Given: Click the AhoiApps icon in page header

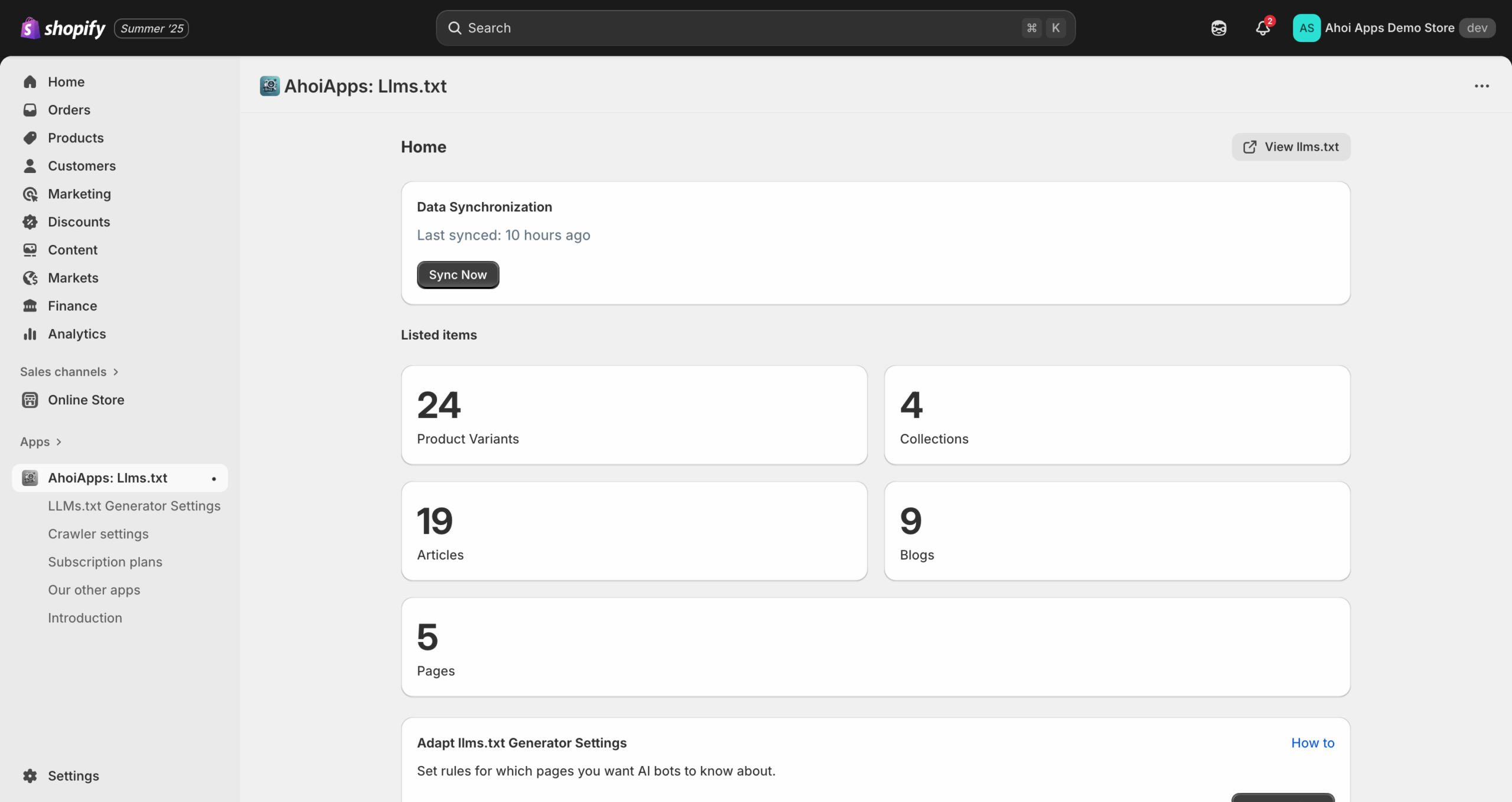Looking at the screenshot, I should [x=270, y=86].
